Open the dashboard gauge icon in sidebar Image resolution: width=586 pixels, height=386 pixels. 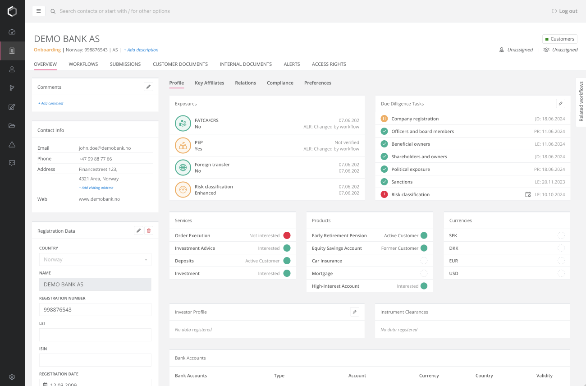[12, 32]
